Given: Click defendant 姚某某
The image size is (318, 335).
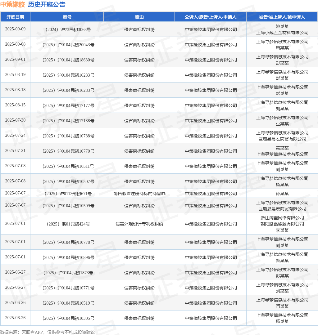Looking at the screenshot, I should (282, 26).
